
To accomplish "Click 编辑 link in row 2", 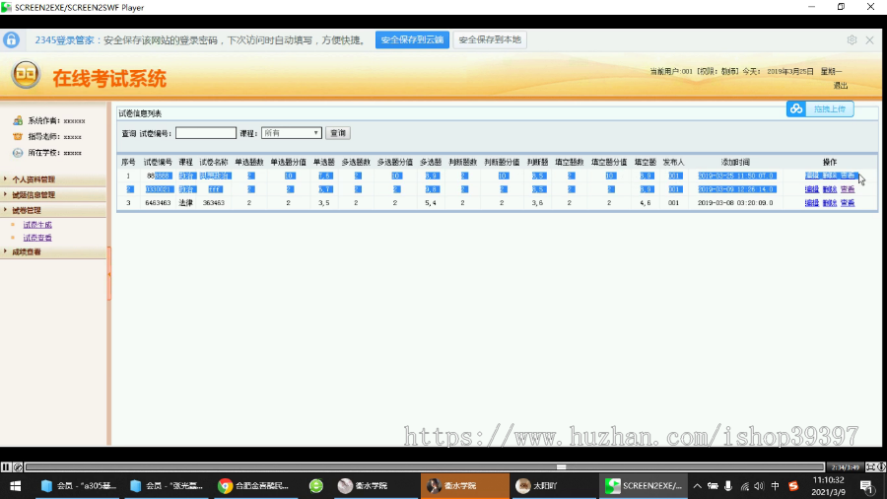I will tap(812, 189).
